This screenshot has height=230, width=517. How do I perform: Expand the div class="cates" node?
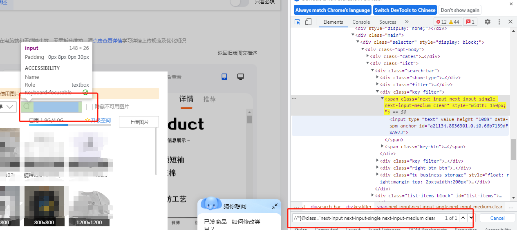pos(368,56)
